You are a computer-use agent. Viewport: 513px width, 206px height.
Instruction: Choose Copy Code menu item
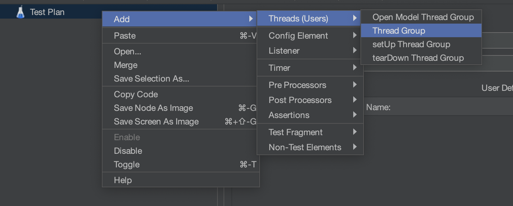(x=135, y=94)
